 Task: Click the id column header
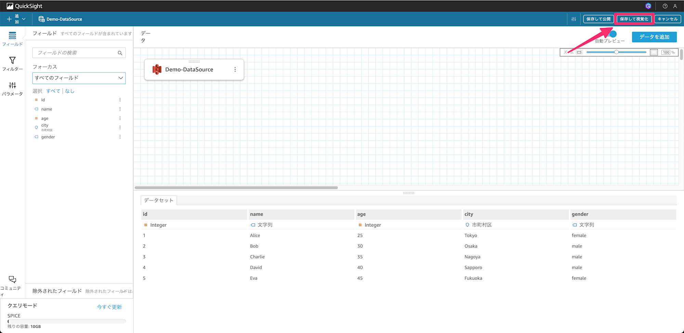click(x=194, y=214)
